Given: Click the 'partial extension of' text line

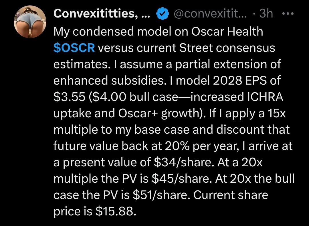Looking at the screenshot, I should tap(228, 65).
